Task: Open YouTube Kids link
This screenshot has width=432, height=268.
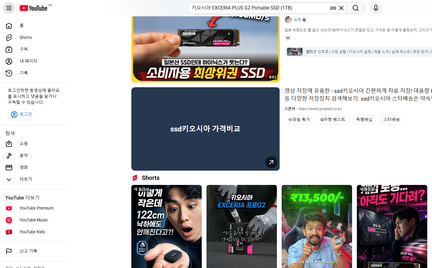Action: (x=33, y=232)
